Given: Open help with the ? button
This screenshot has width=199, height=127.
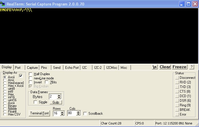Looking at the screenshot, I should click(192, 67).
